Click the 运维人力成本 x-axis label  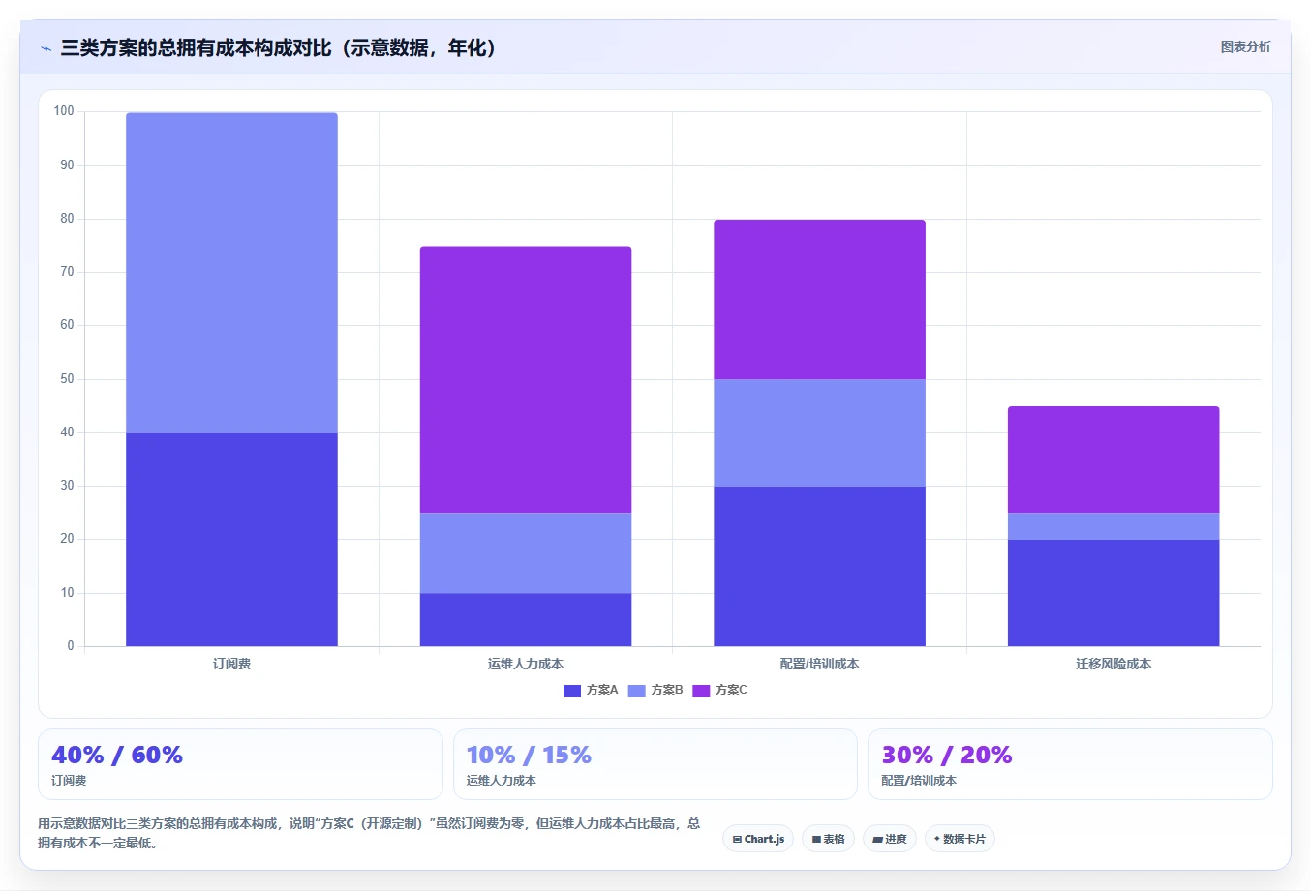[526, 664]
